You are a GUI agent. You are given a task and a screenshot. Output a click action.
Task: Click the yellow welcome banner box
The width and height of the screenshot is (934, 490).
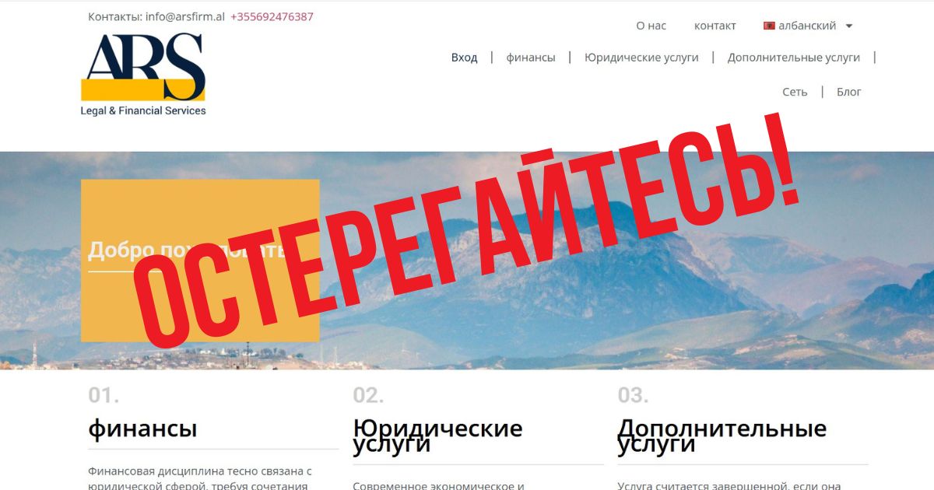click(x=200, y=261)
